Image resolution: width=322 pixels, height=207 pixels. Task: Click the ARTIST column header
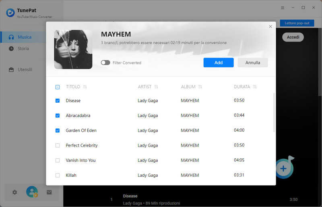tap(144, 87)
